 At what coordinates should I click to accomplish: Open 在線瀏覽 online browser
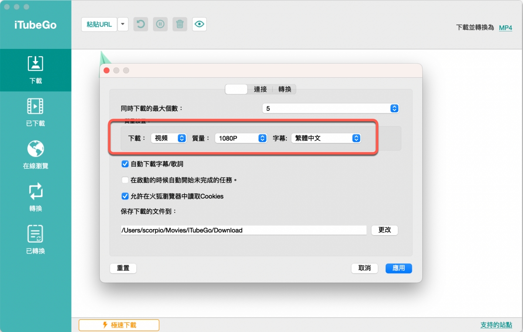(x=36, y=155)
